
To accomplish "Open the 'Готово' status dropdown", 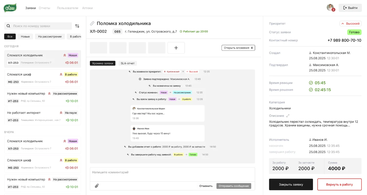I will [354, 32].
